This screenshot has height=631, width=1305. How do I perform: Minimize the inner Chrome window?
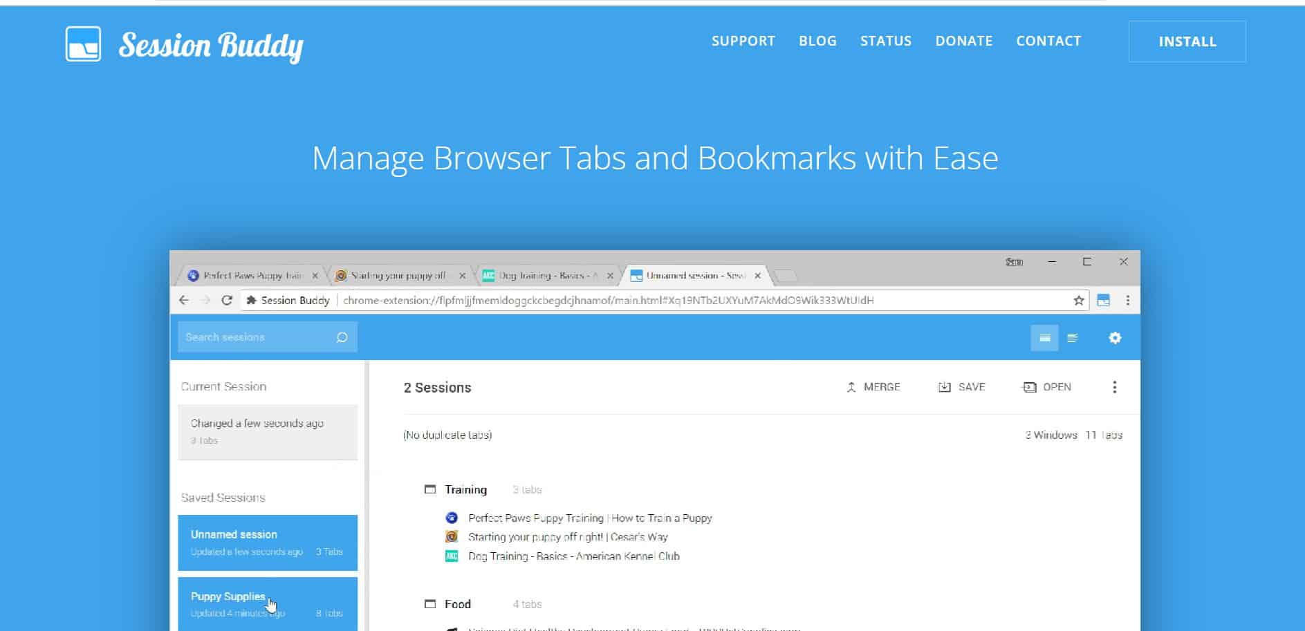(1052, 262)
